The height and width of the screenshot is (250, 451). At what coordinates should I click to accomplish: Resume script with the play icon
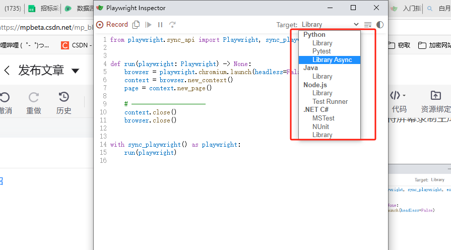coord(149,25)
